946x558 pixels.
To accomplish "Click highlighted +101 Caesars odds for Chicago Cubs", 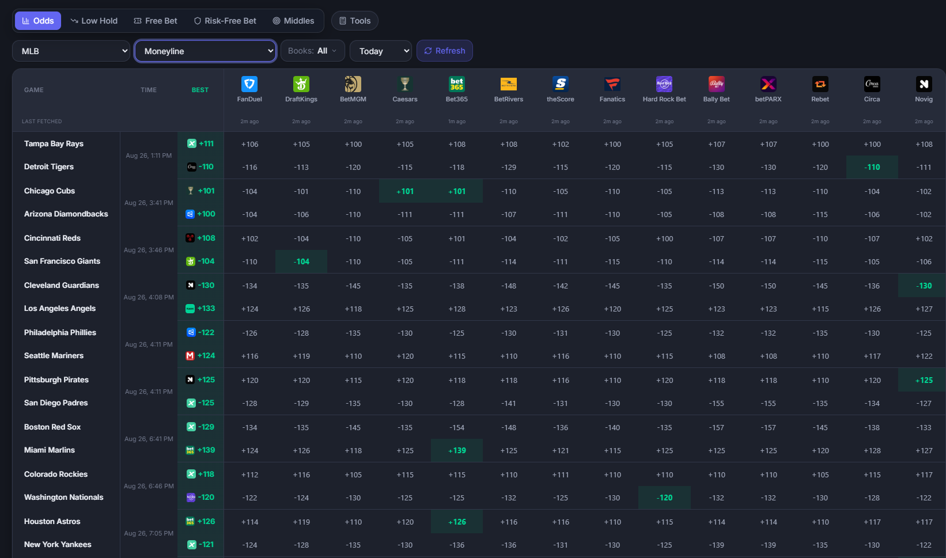I will tap(405, 191).
